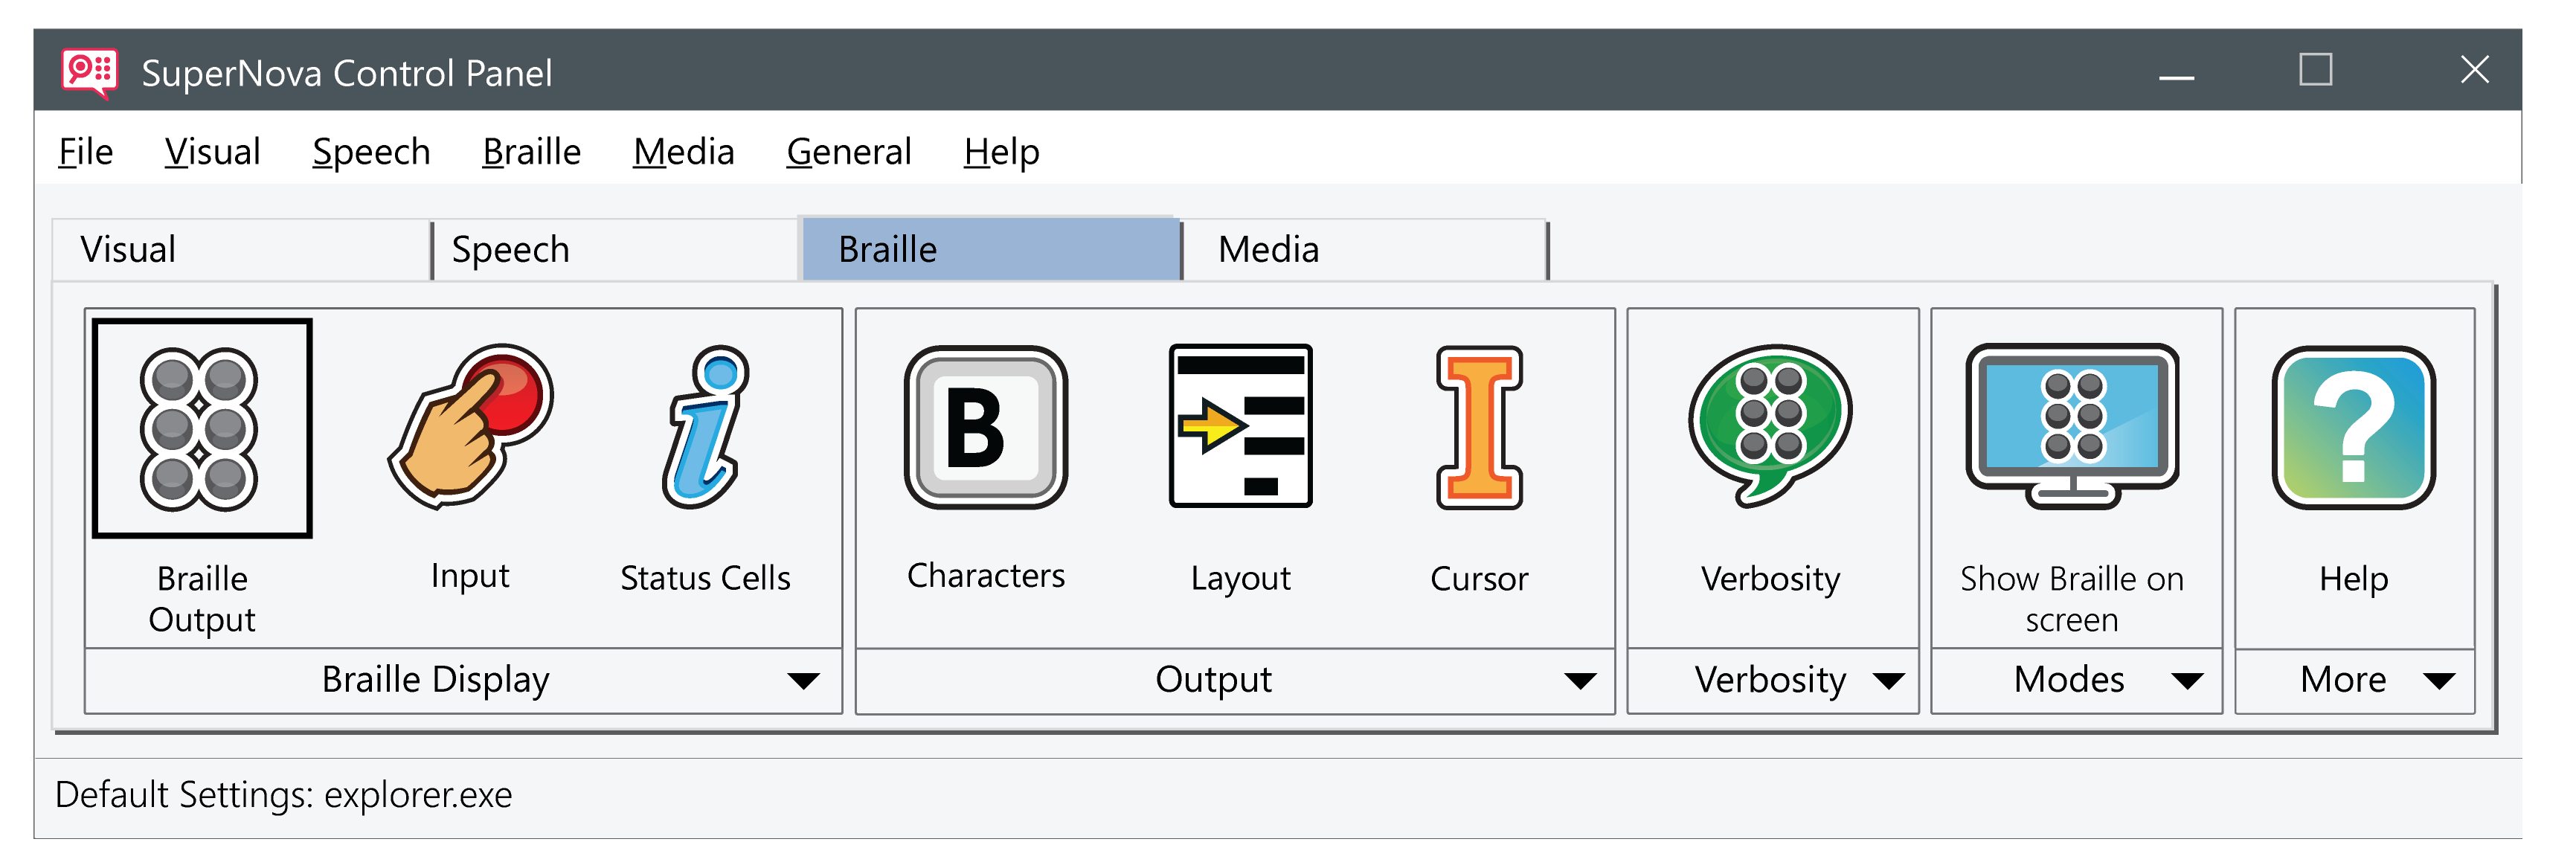
Task: Open the Braille Output settings icon
Action: pos(202,428)
